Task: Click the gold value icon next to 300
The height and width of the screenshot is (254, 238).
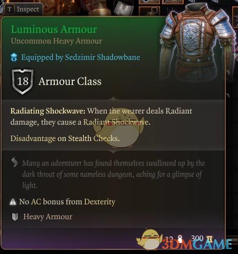Action: coord(210,239)
